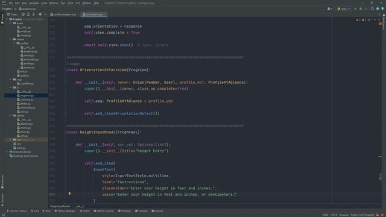Open the Window menu
Screen dimensions: 386x217
coord(87,3)
